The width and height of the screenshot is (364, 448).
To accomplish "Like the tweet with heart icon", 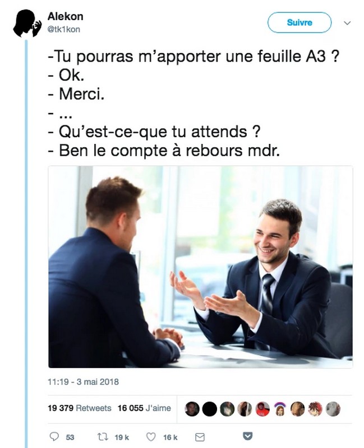I will [x=151, y=437].
